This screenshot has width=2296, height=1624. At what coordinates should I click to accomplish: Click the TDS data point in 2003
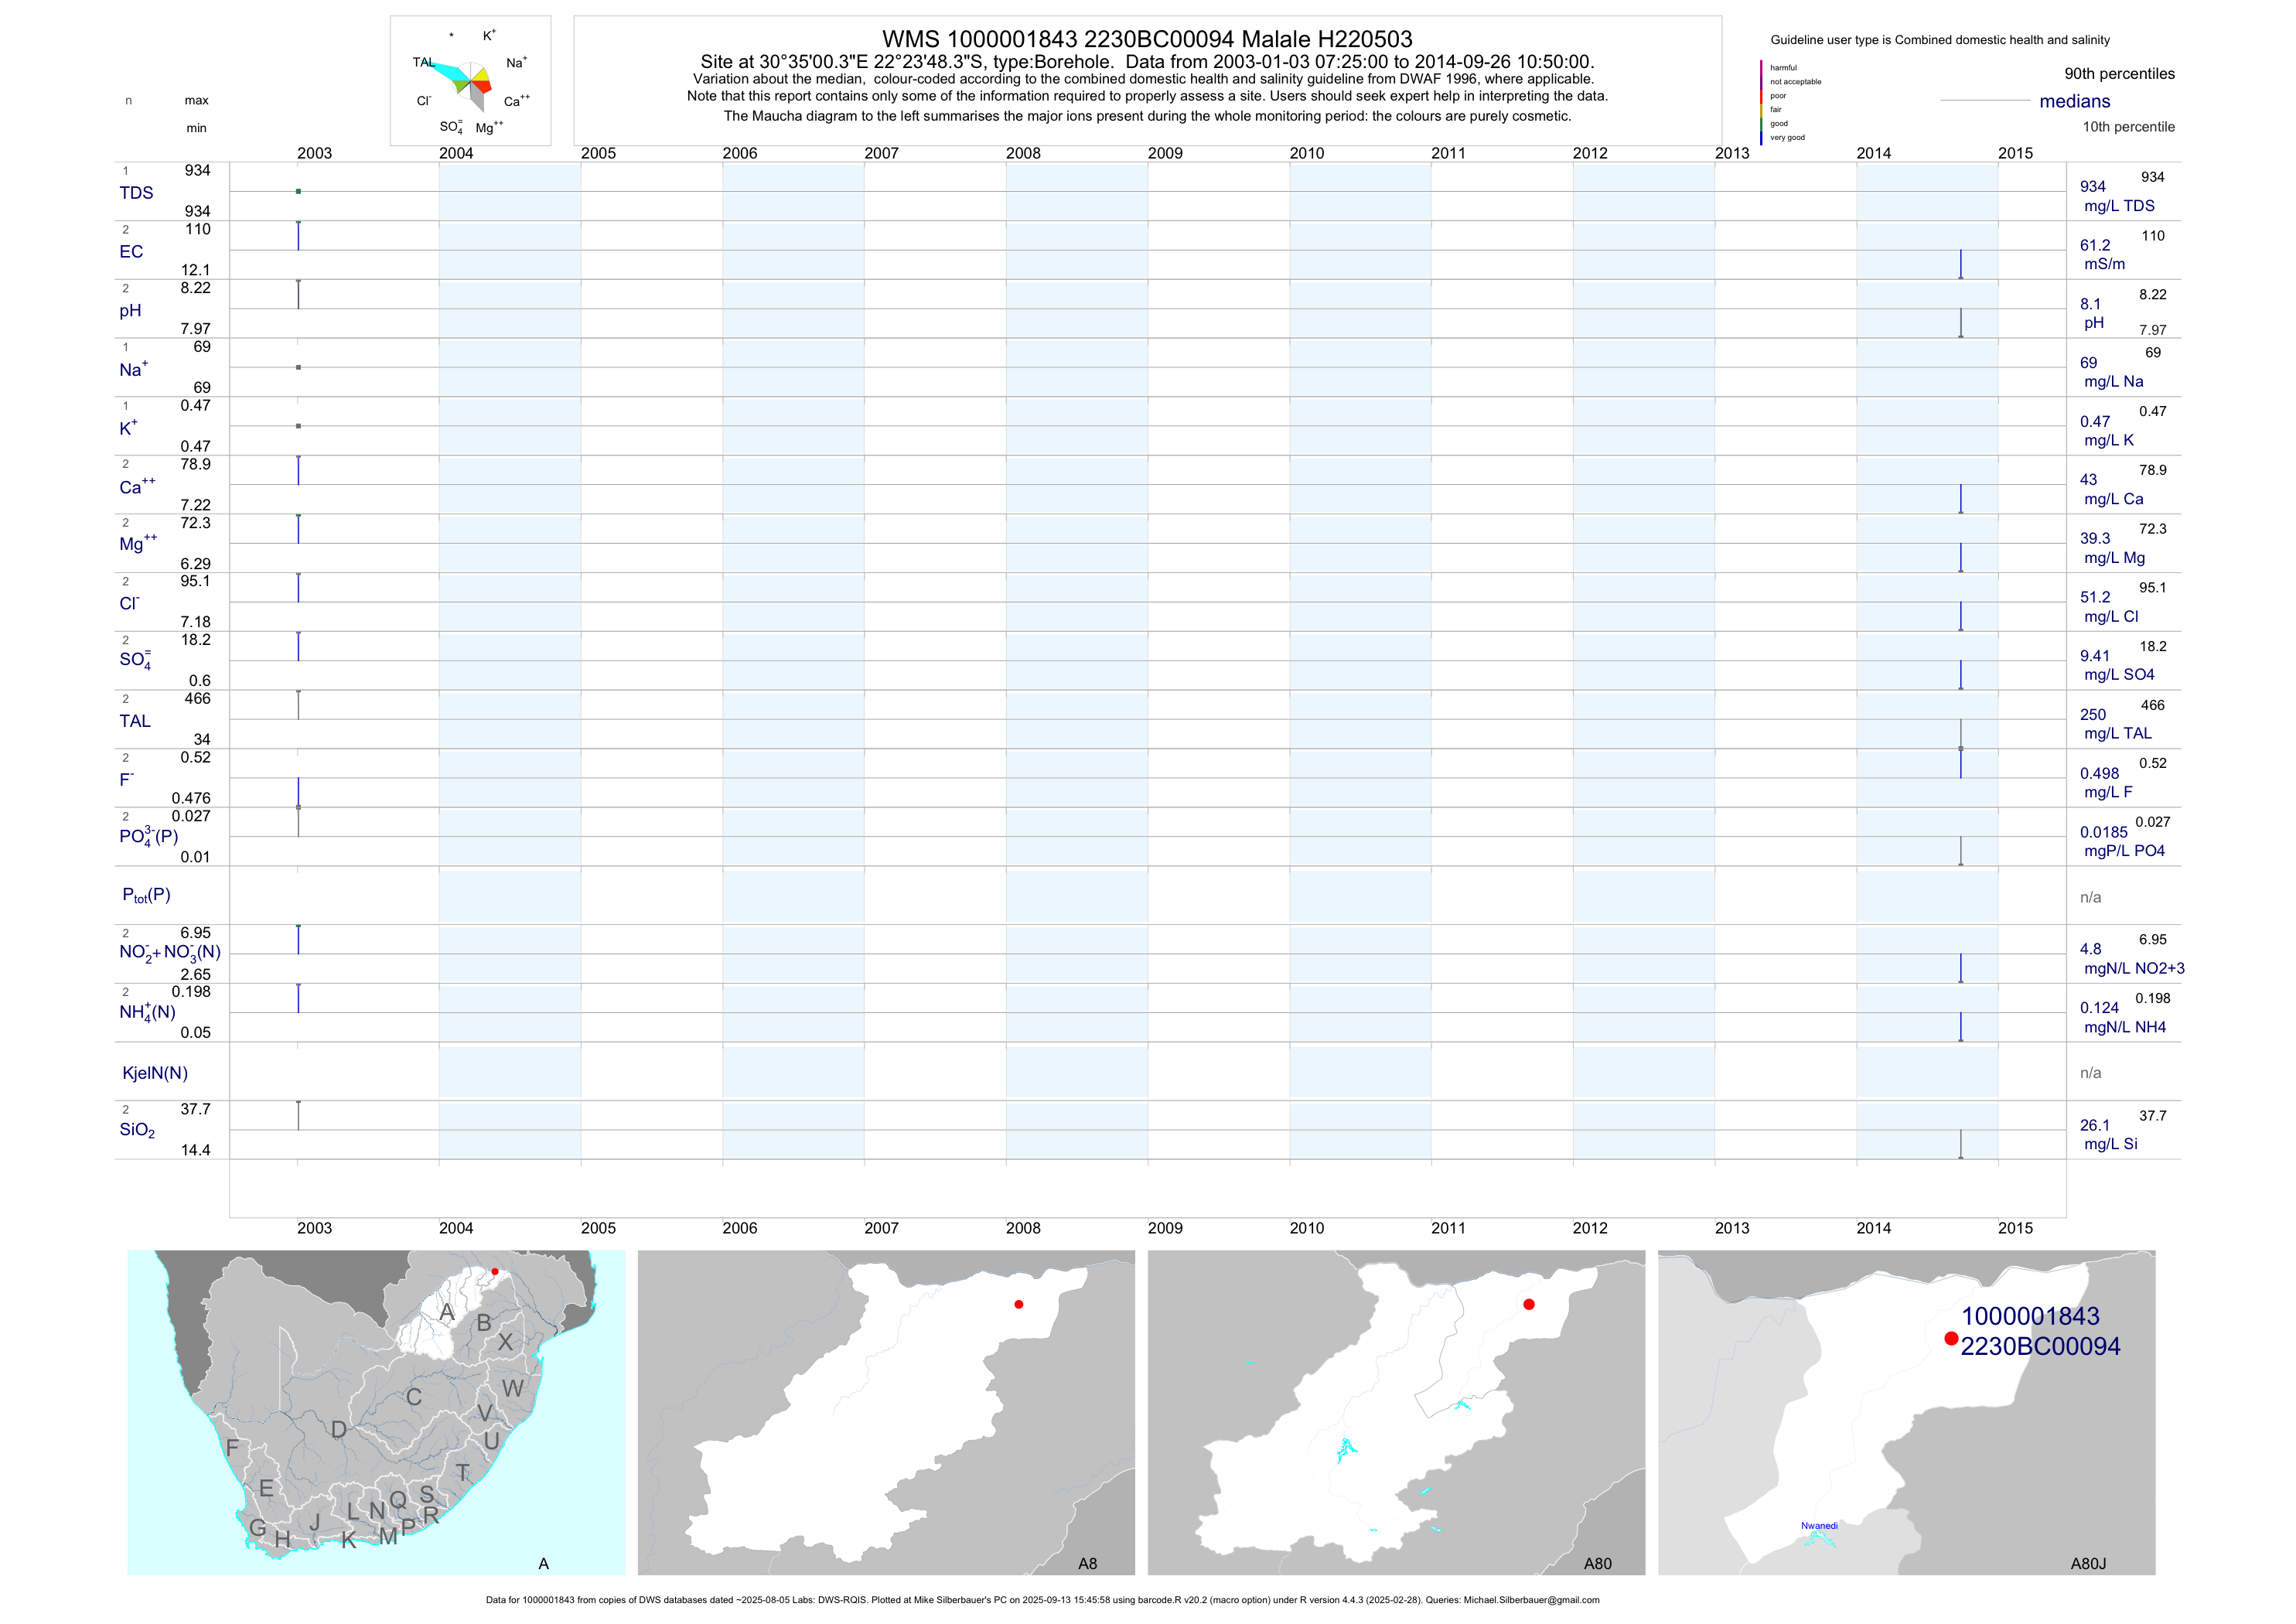pos(298,191)
